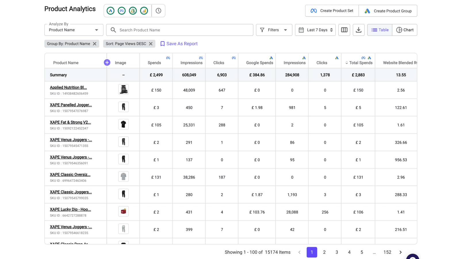Go to results page 152

coord(387,252)
